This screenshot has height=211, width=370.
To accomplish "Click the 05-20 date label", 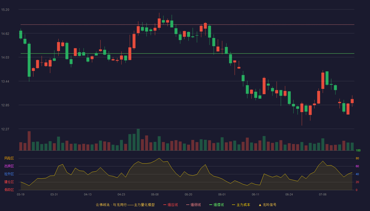I will (x=188, y=194).
